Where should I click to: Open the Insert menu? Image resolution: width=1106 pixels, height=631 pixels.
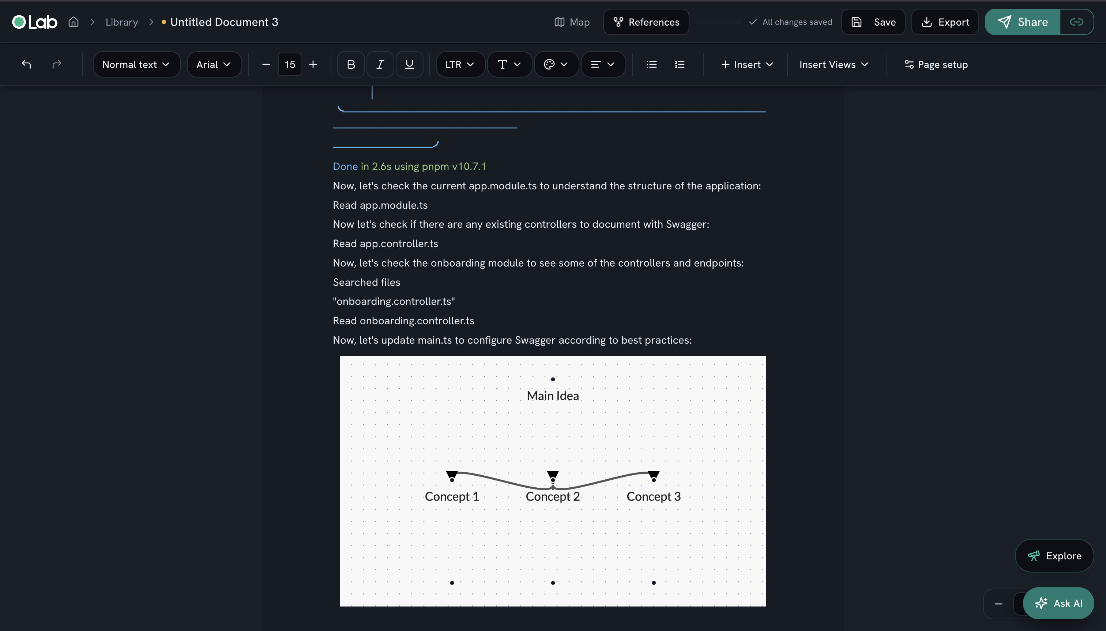coord(748,65)
